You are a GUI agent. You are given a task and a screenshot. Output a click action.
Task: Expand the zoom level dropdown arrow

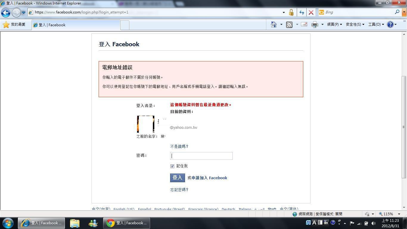tap(399, 214)
